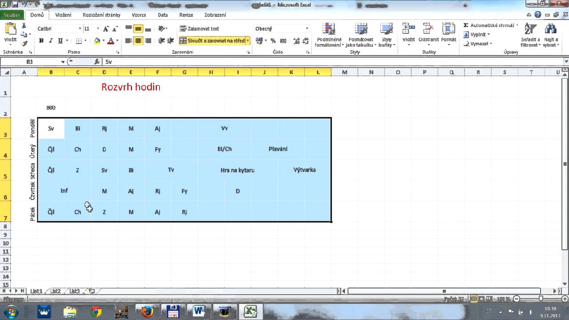Switch to the Vzorce tab
The width and height of the screenshot is (569, 320).
[139, 15]
